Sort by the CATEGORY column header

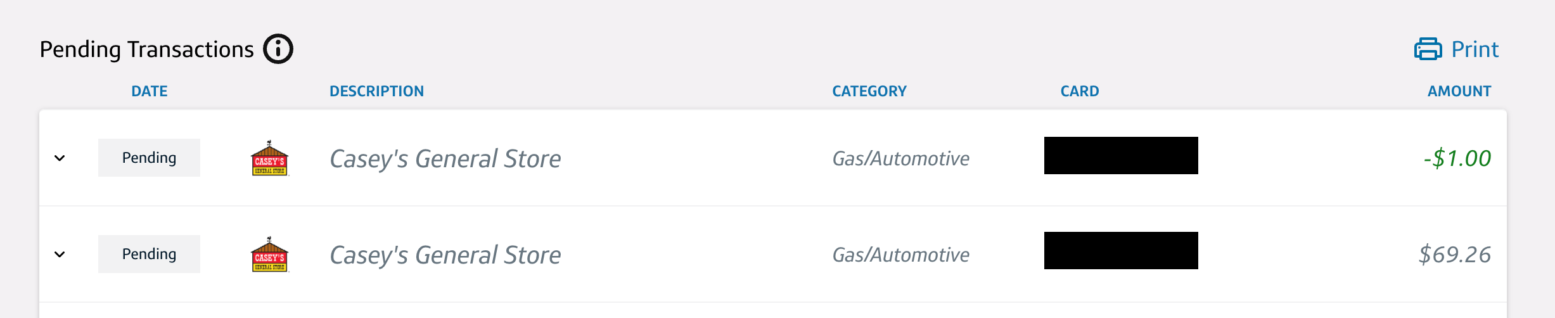coord(869,91)
